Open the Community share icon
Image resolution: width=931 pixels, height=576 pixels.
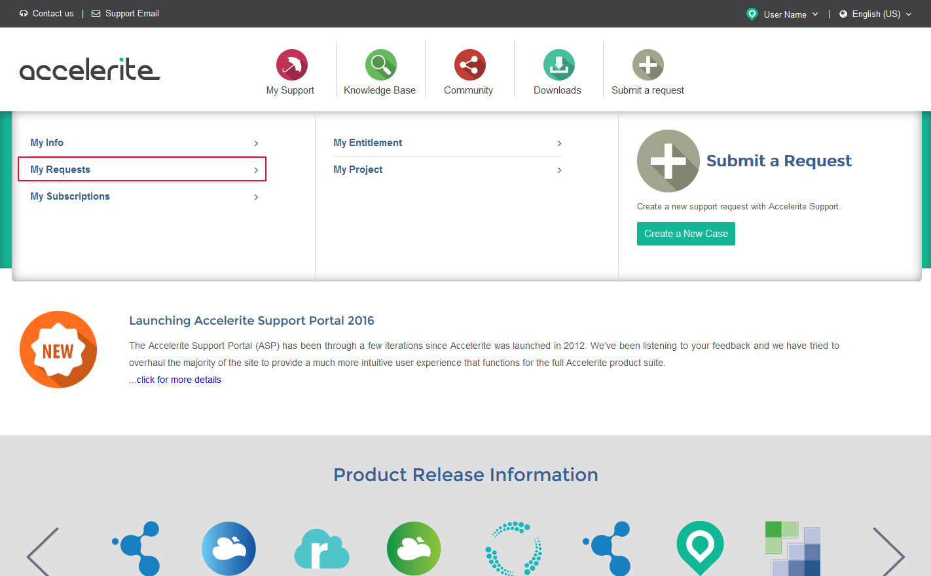(470, 65)
